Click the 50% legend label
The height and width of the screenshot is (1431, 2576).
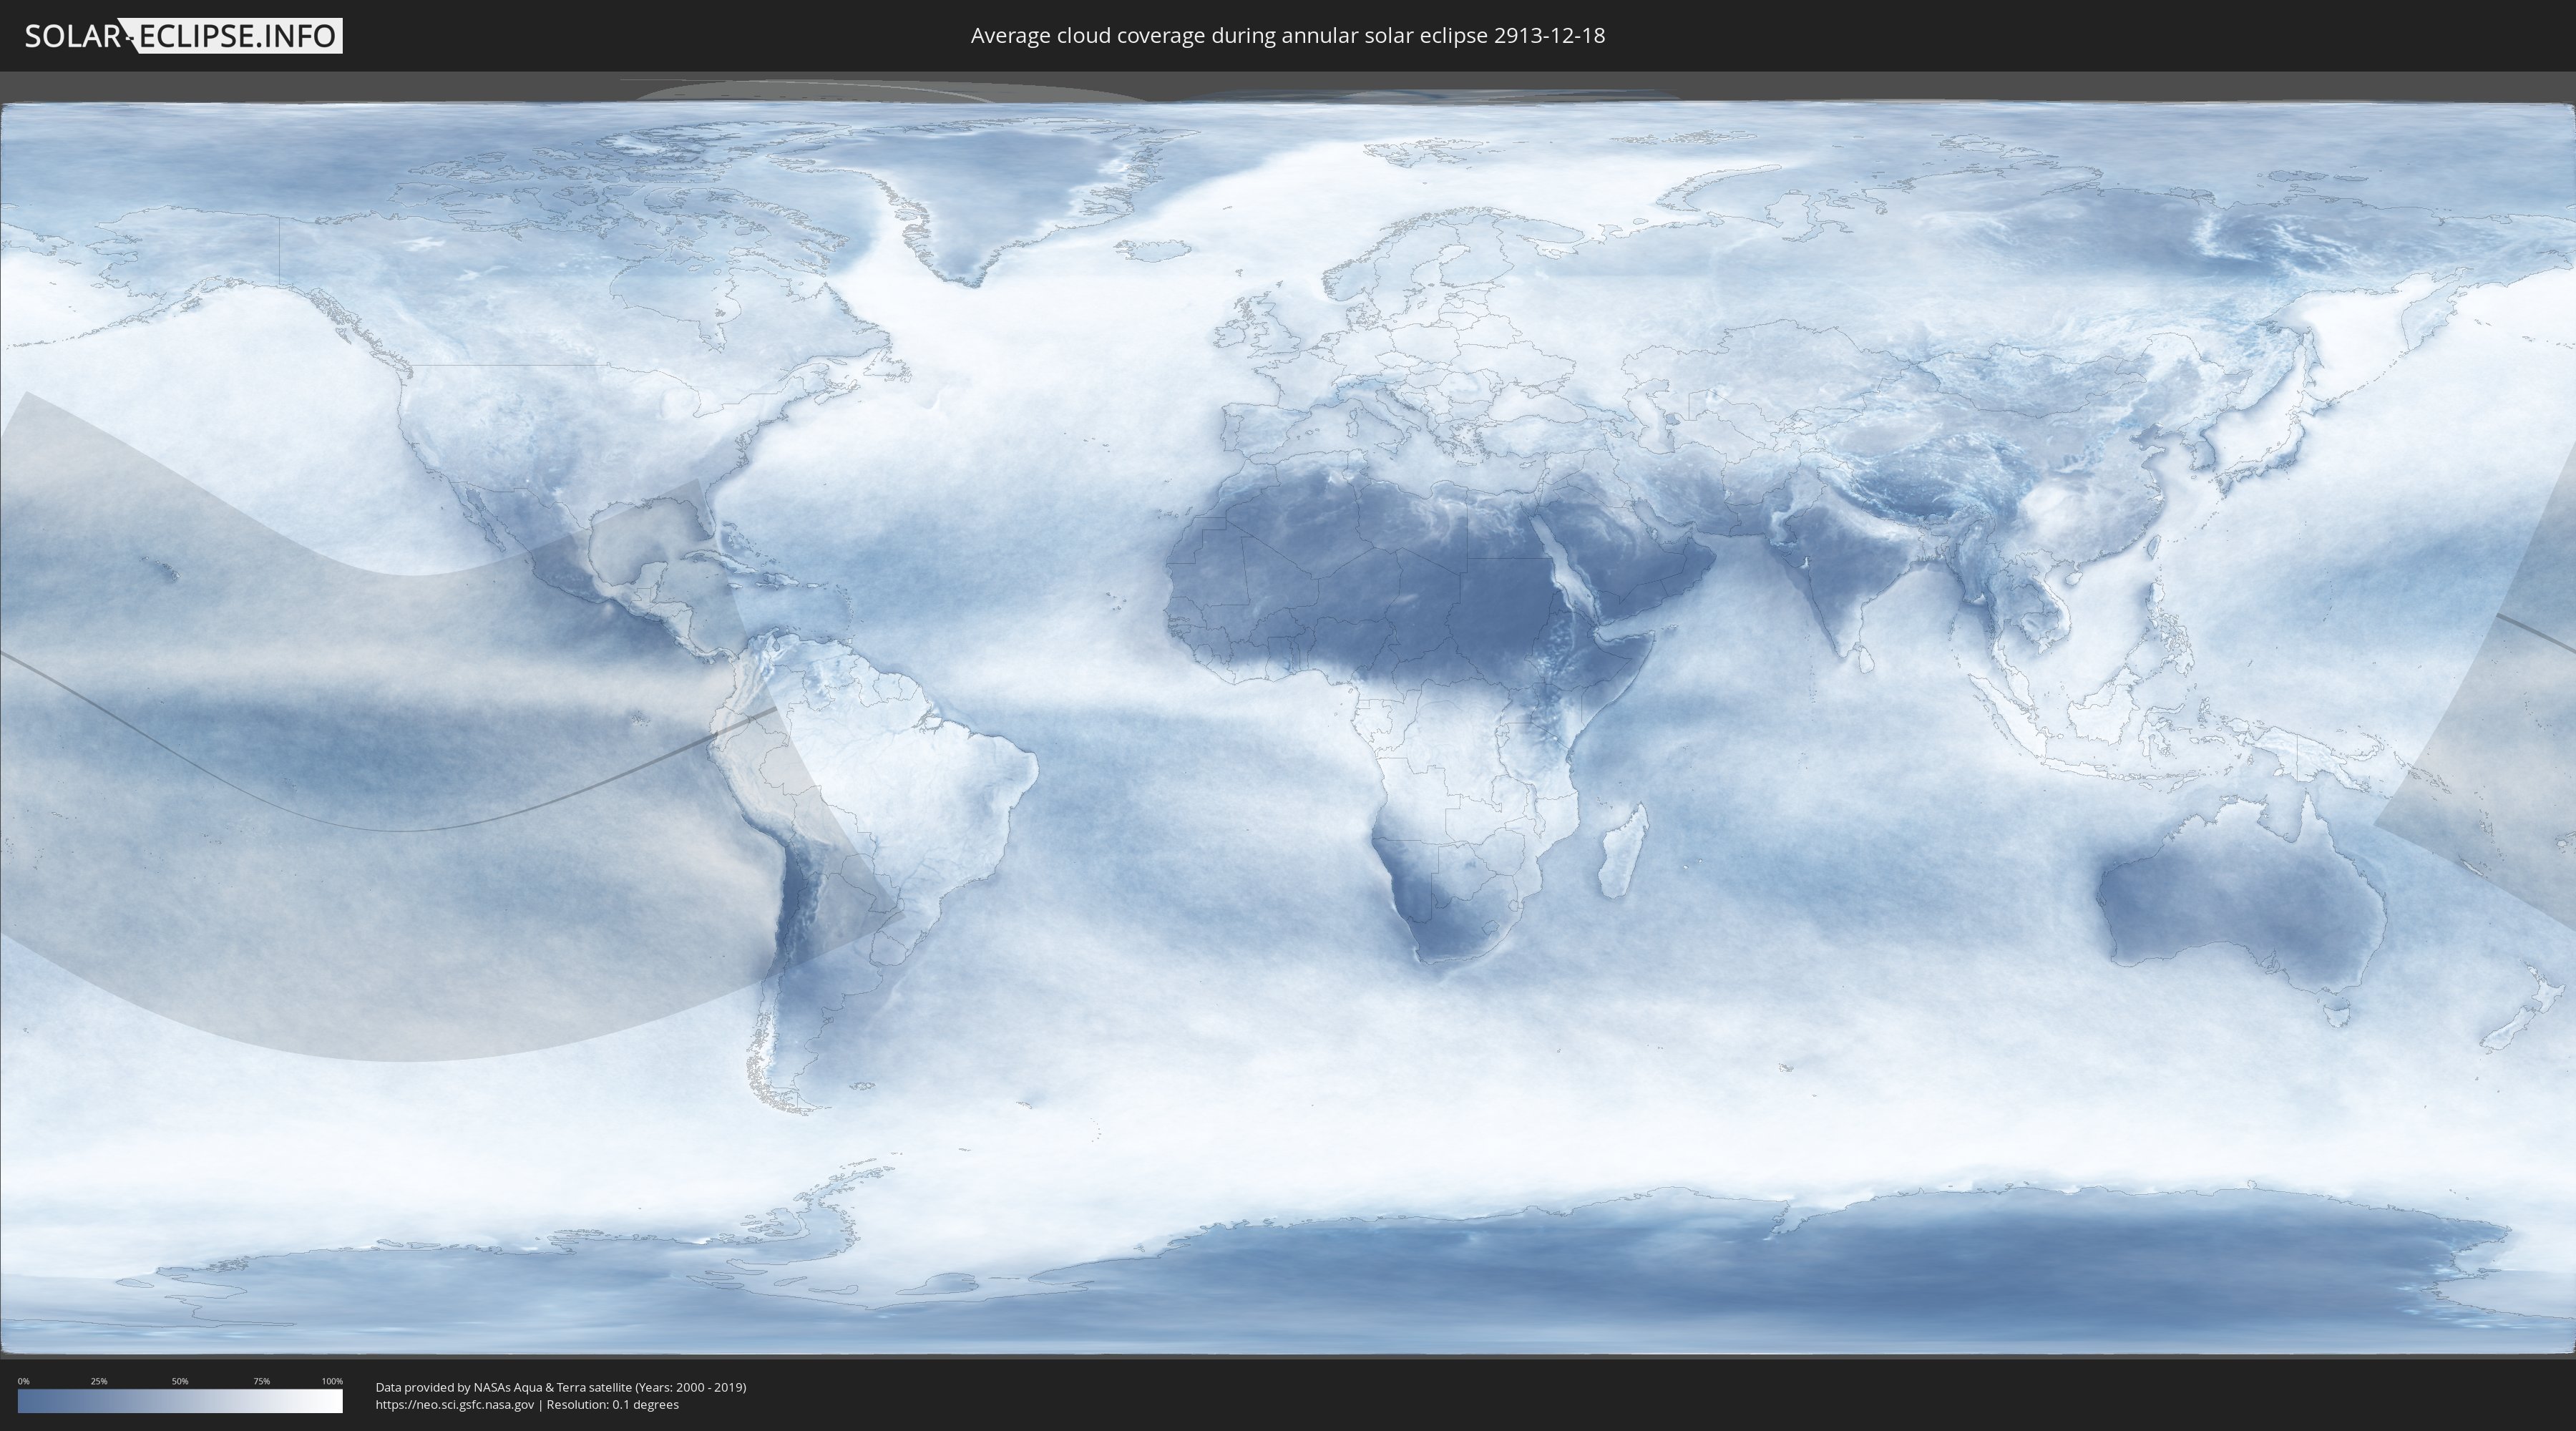pyautogui.click(x=180, y=1381)
